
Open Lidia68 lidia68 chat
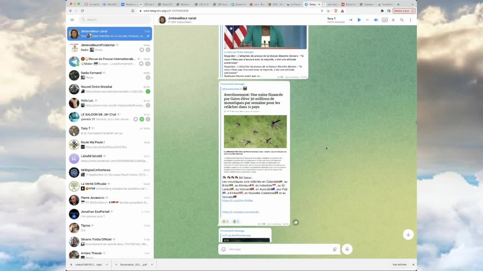[110, 158]
